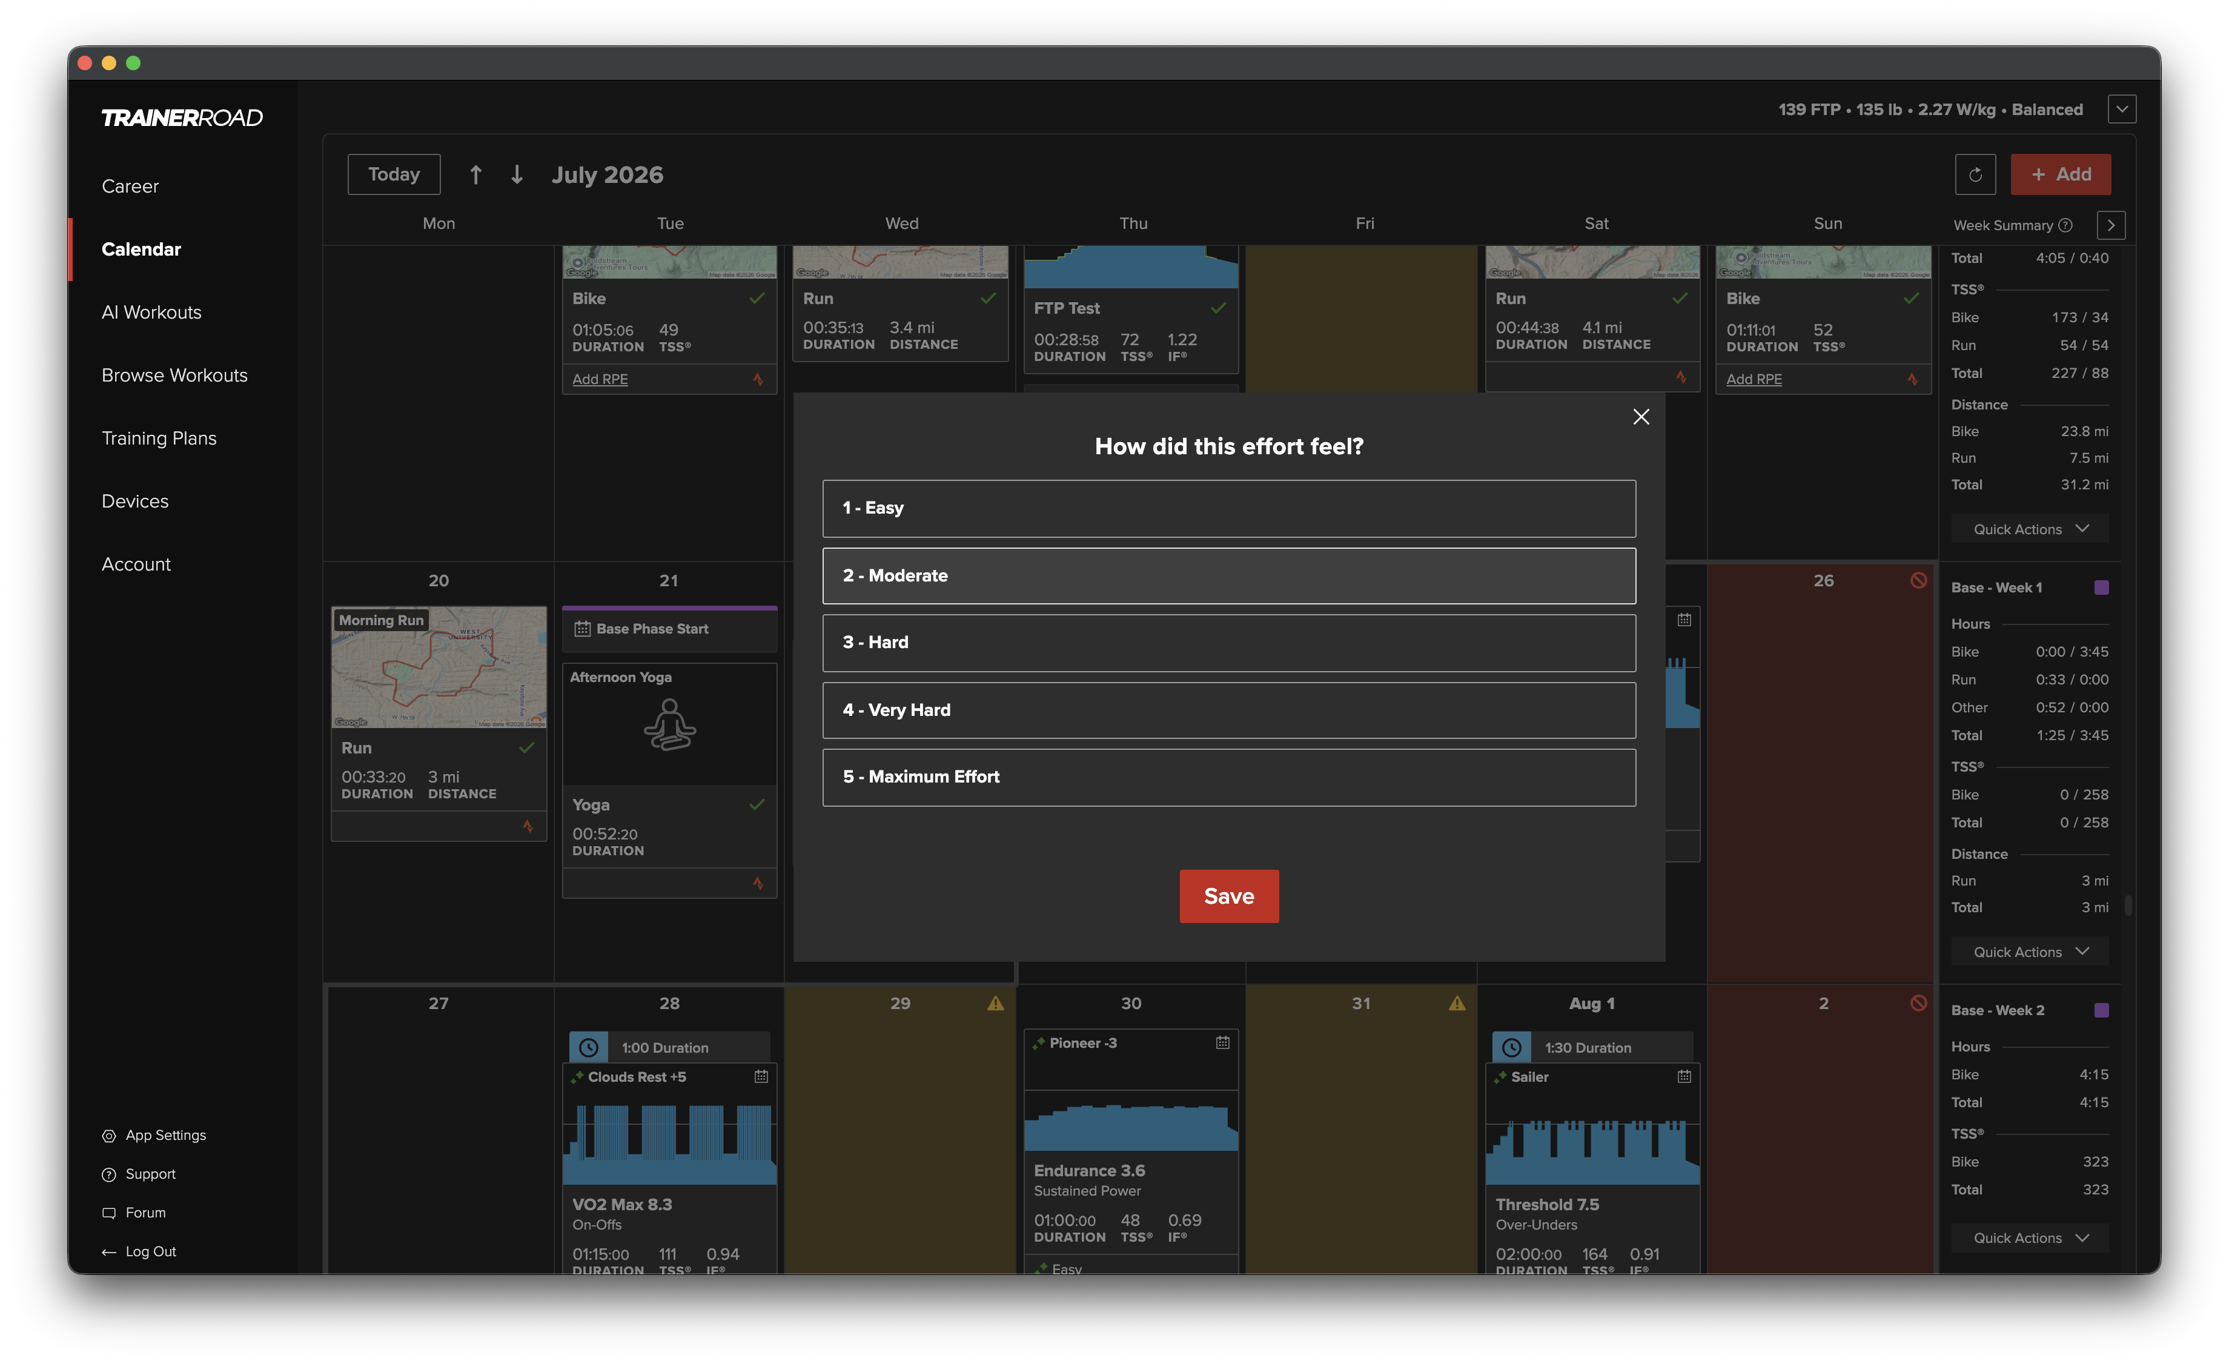This screenshot has height=1364, width=2229.
Task: Open the FTP Test workout card
Action: 1131,310
